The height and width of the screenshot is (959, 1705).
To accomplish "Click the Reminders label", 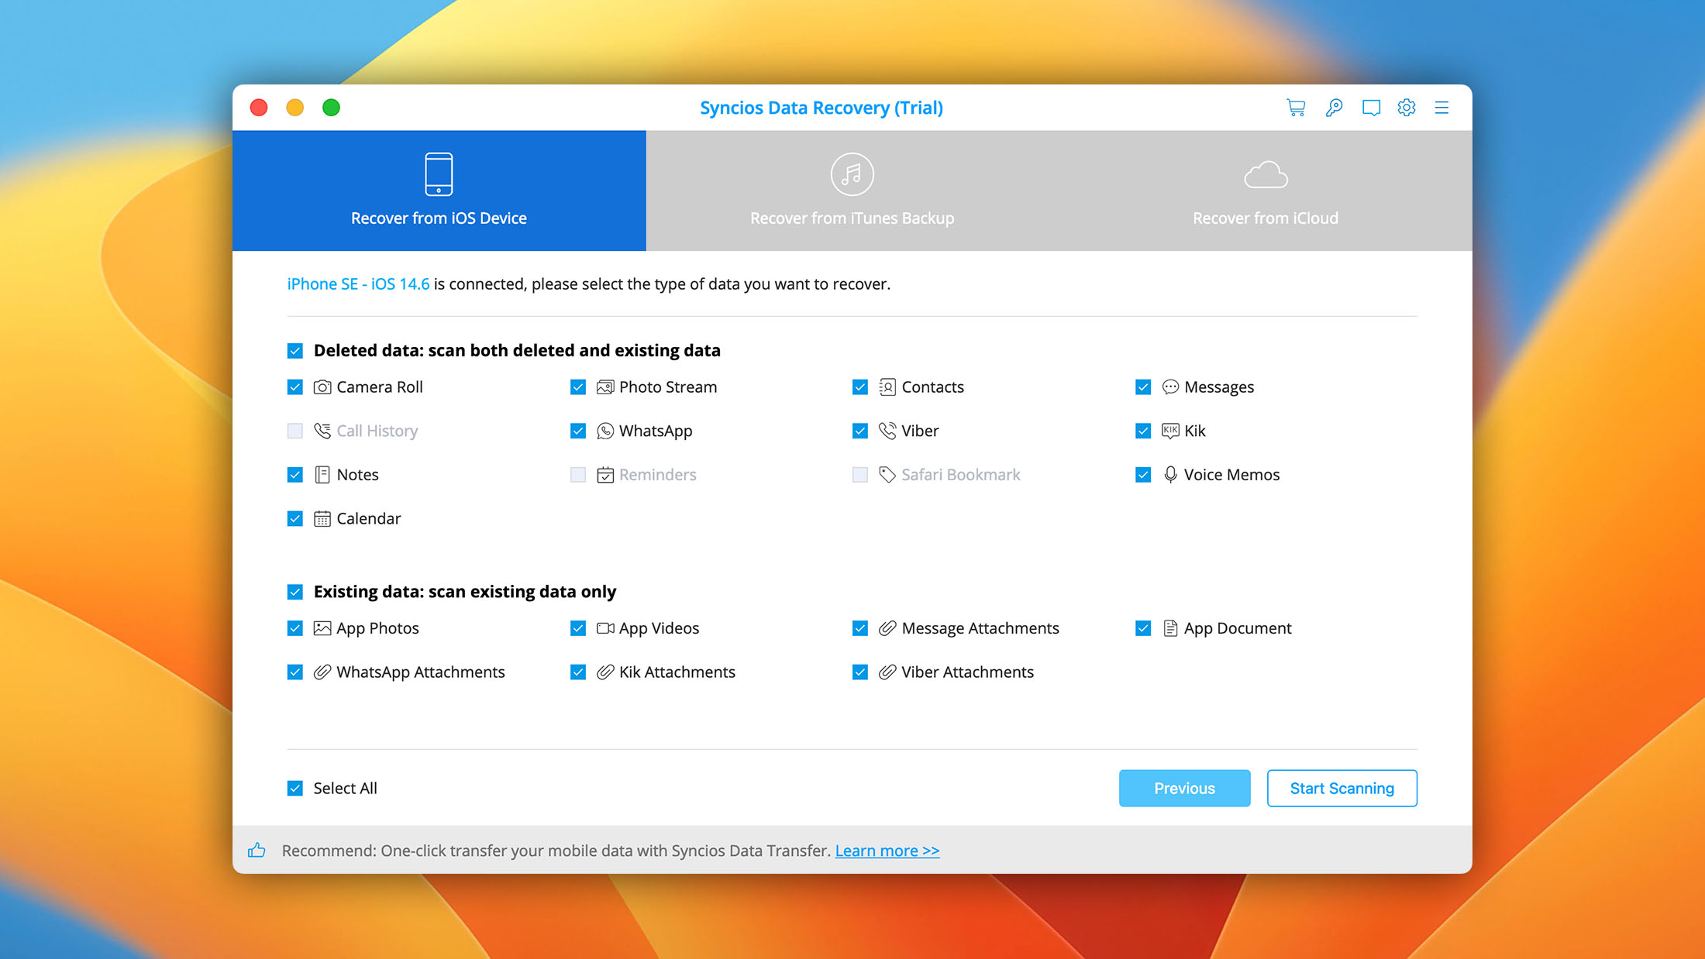I will (x=658, y=475).
